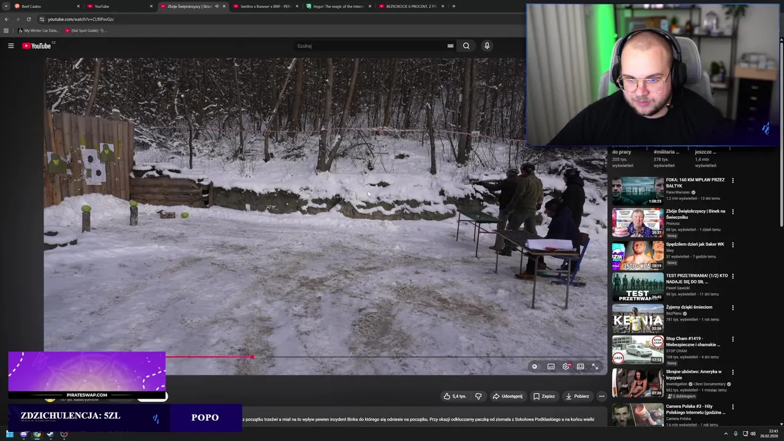784x441 pixels.
Task: Open Steam from the taskbar
Action: tap(50, 434)
